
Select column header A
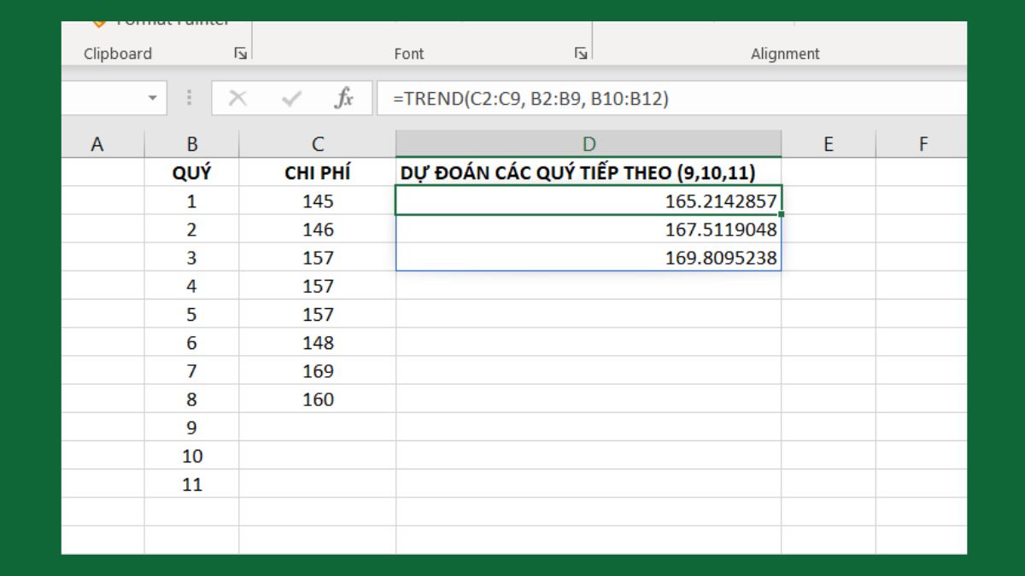click(97, 143)
